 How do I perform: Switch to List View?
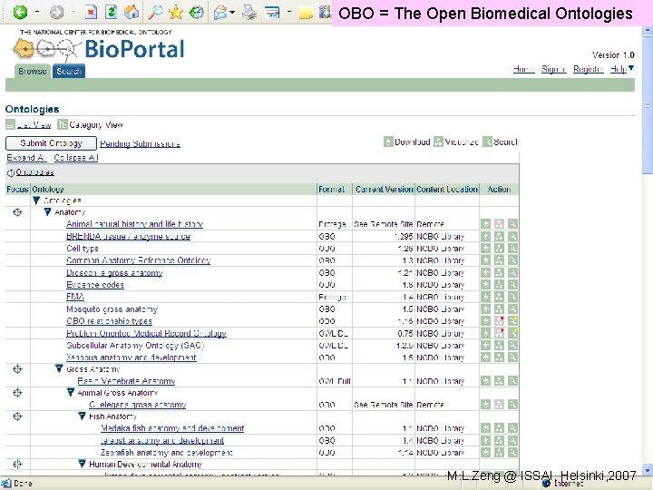pyautogui.click(x=34, y=124)
